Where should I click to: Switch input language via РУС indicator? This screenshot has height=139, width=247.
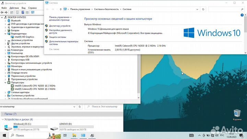[222, 135]
